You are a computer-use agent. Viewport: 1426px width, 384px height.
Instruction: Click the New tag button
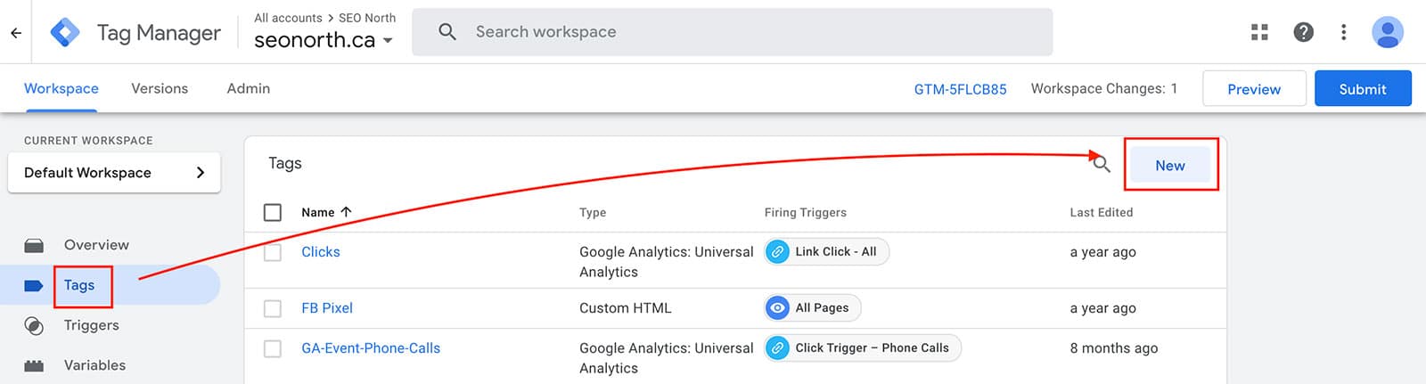[x=1170, y=165]
